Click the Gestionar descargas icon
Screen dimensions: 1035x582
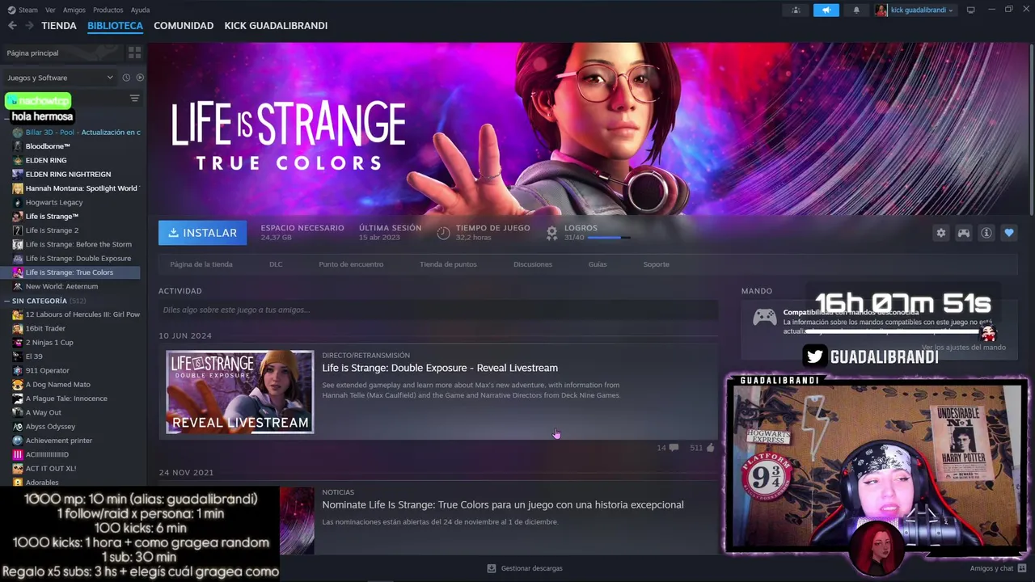pos(492,568)
